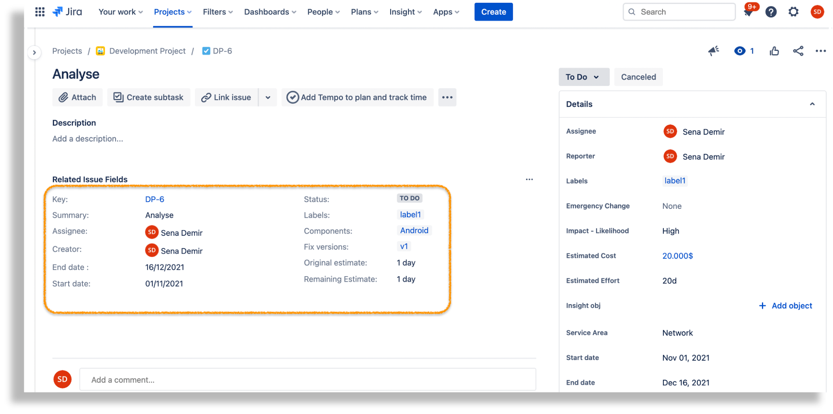Open the Projects menu

tap(172, 12)
